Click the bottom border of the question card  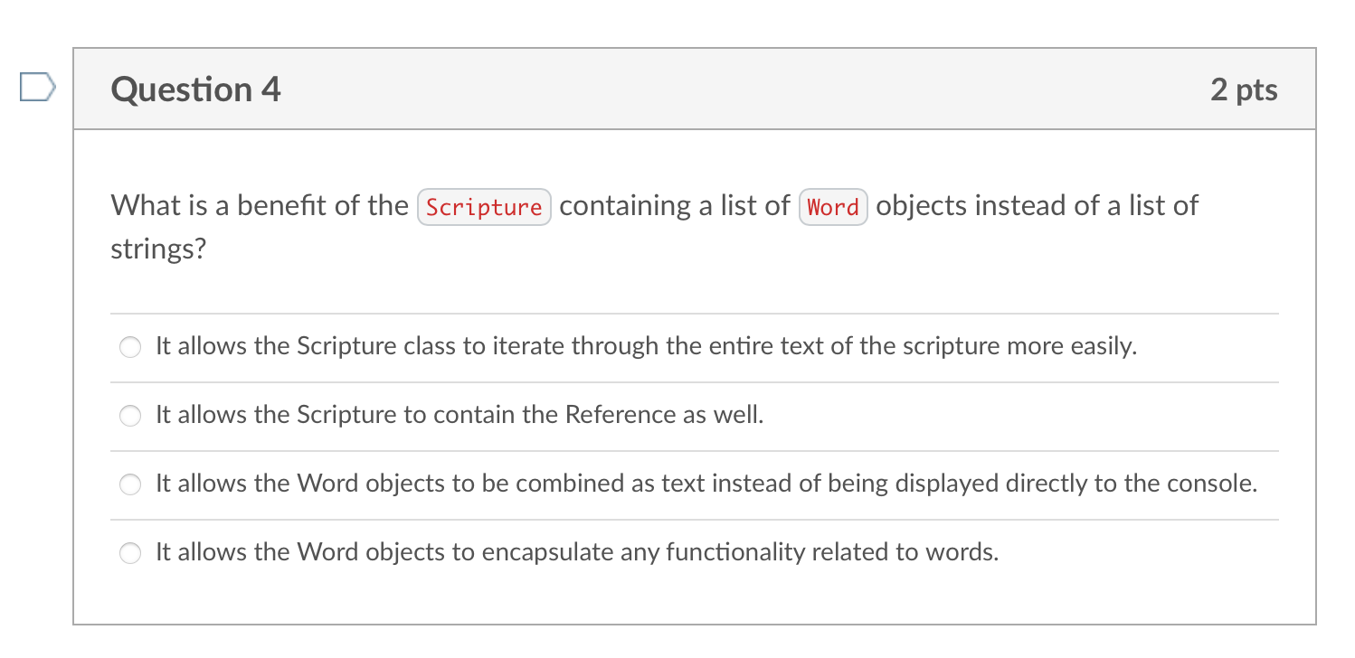[695, 625]
